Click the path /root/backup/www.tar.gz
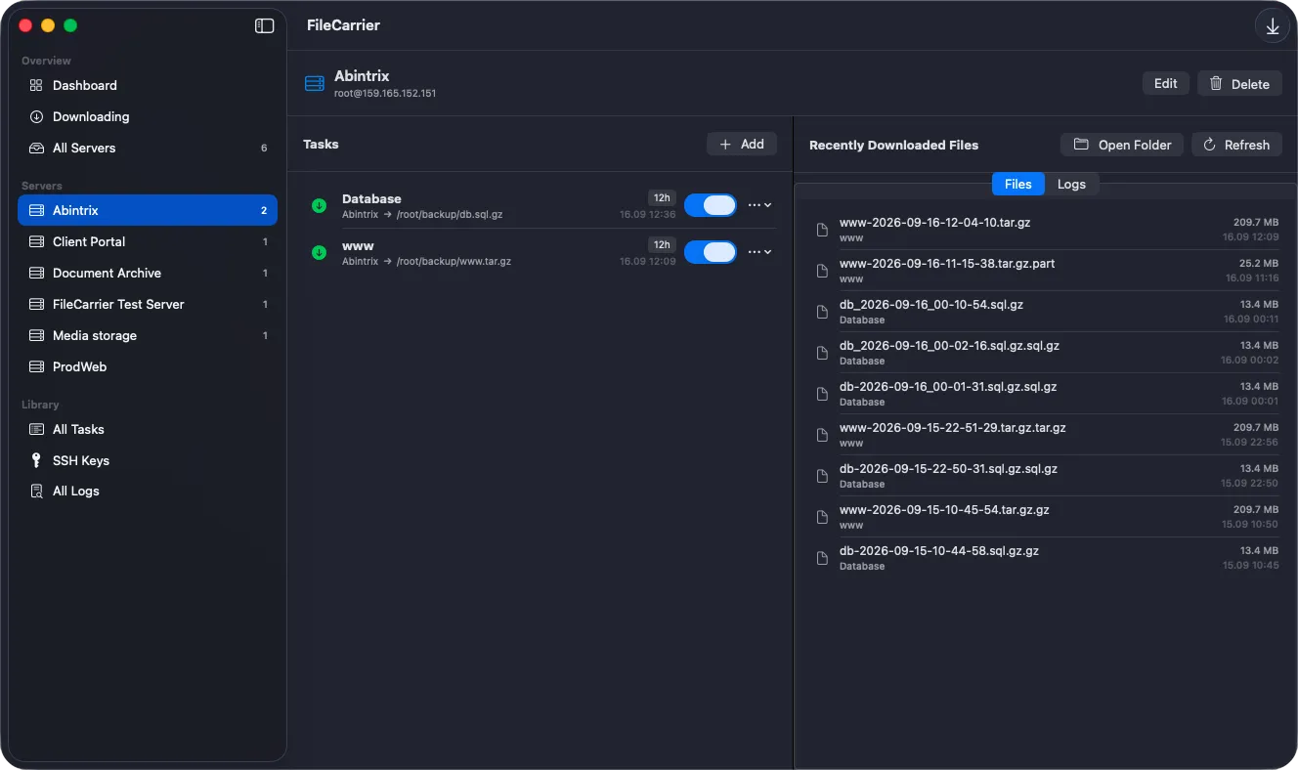The width and height of the screenshot is (1298, 770). click(x=454, y=262)
